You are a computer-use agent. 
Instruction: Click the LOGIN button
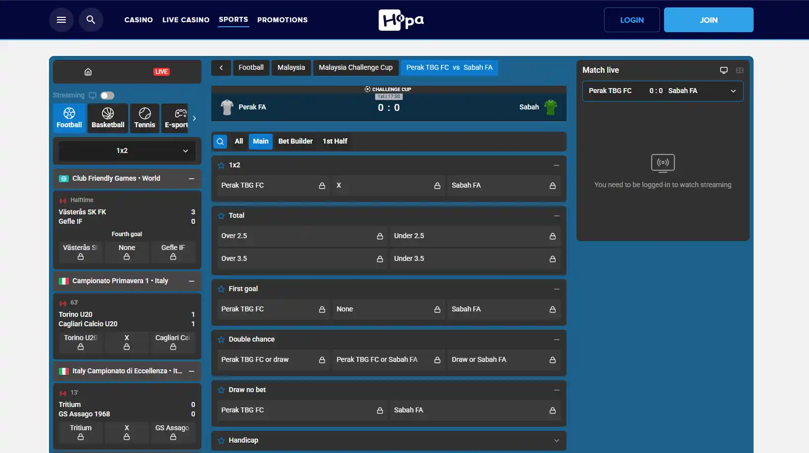tap(632, 20)
